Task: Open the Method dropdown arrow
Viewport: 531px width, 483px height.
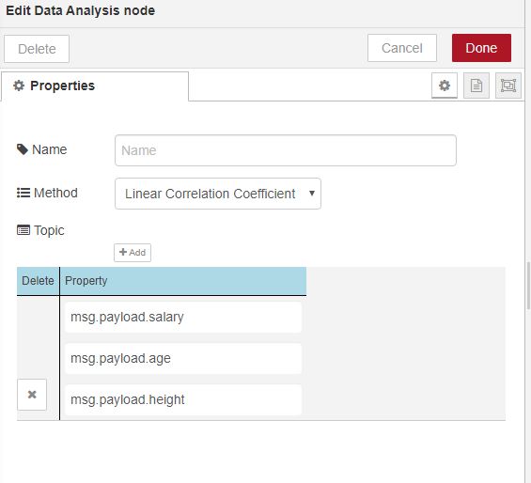Action: (312, 194)
